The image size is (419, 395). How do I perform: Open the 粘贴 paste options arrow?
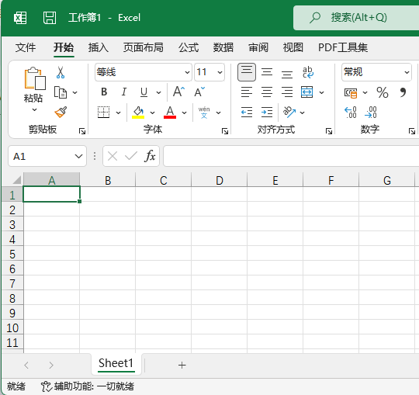pos(34,109)
